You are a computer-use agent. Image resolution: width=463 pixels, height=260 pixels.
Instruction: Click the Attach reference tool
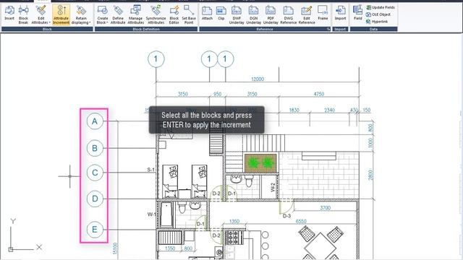coord(207,13)
